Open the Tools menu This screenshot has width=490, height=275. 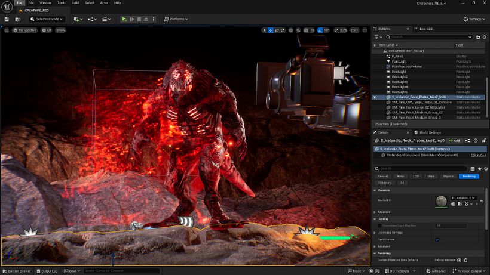coord(61,3)
